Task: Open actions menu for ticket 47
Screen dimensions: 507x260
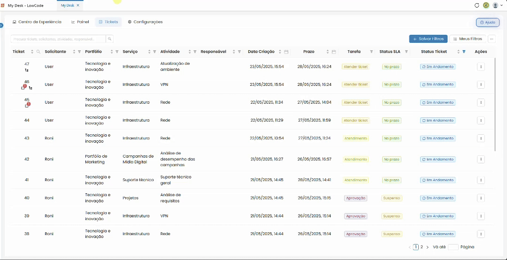Action: point(481,67)
